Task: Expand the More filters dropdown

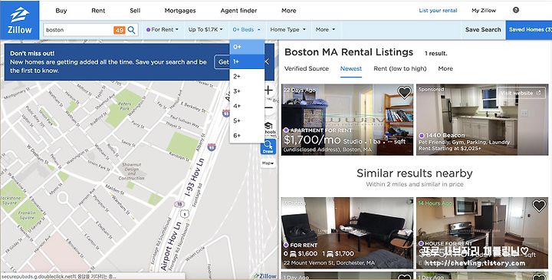Action: coord(325,30)
